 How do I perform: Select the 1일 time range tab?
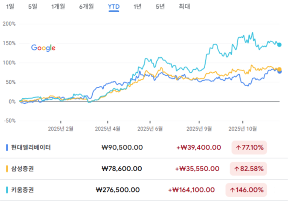pos(10,6)
